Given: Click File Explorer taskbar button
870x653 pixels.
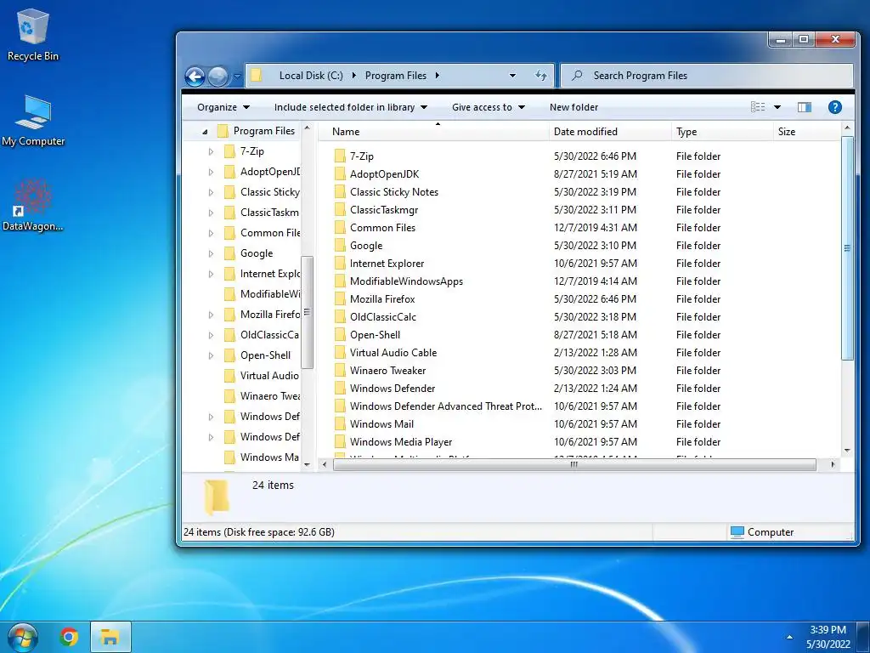Looking at the screenshot, I should (110, 637).
